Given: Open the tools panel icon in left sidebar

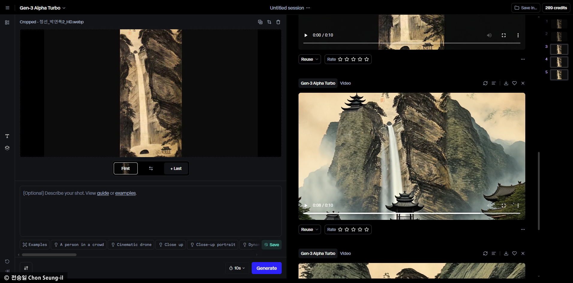Looking at the screenshot, I should tap(7, 22).
